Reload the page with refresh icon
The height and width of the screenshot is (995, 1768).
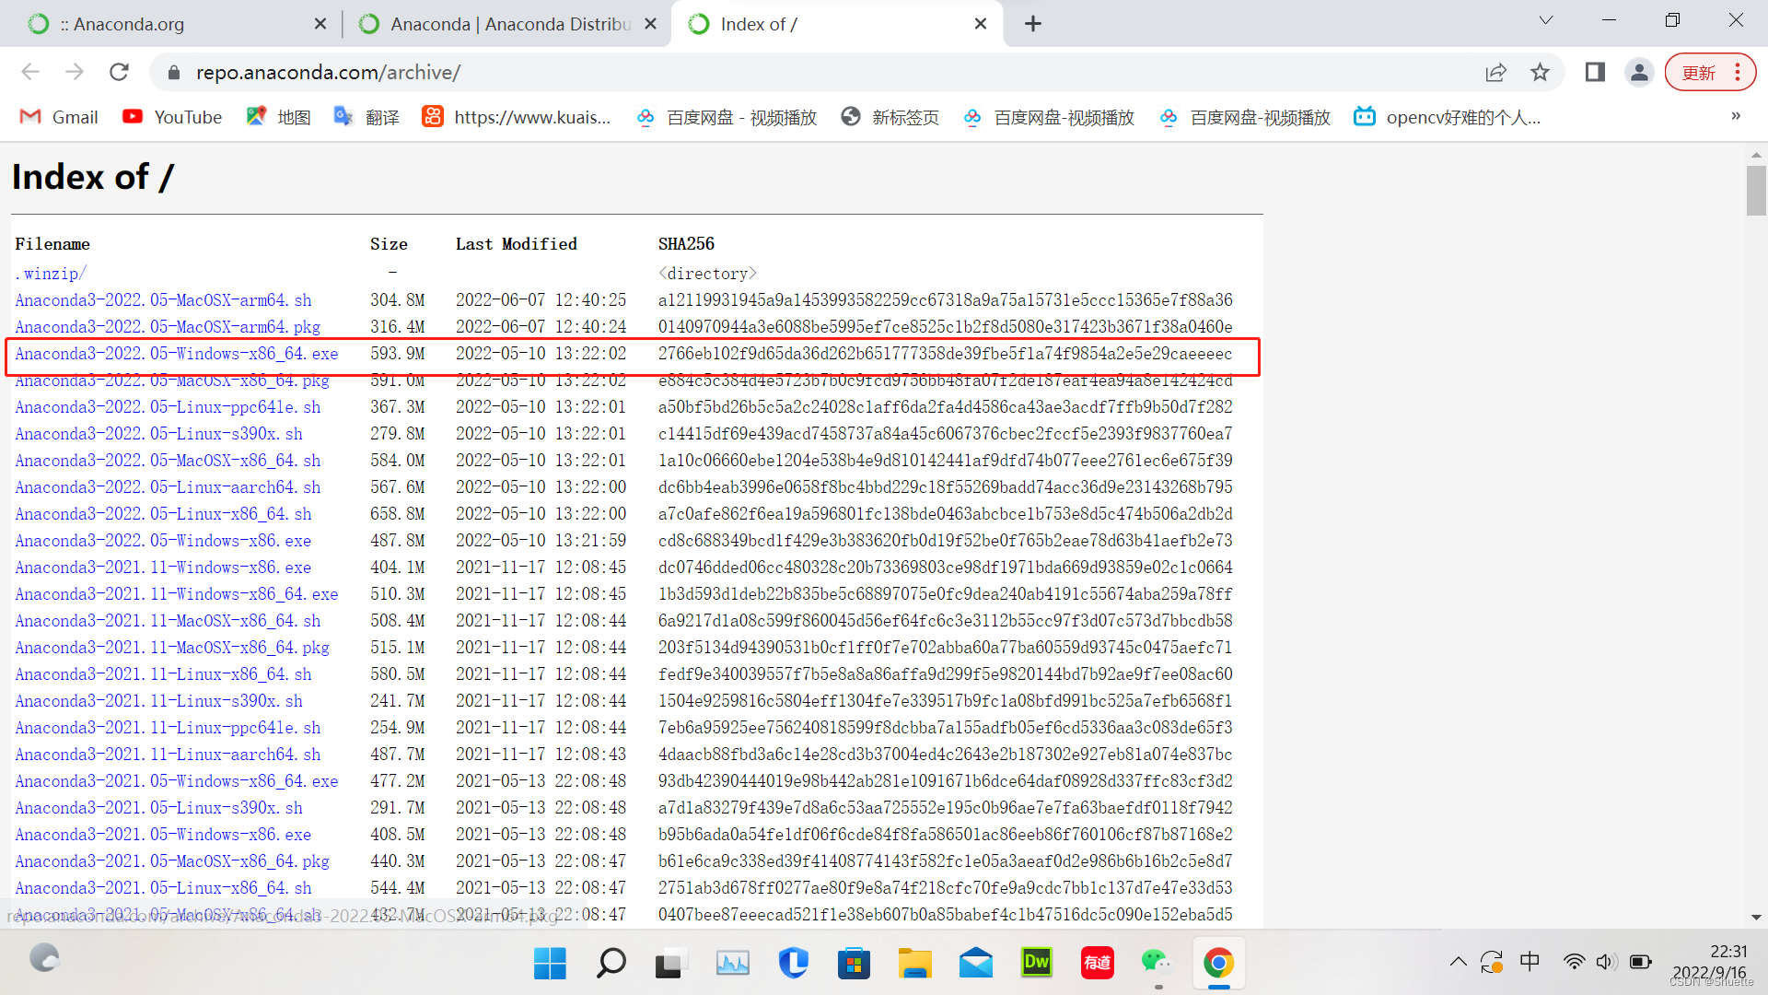[x=119, y=72]
